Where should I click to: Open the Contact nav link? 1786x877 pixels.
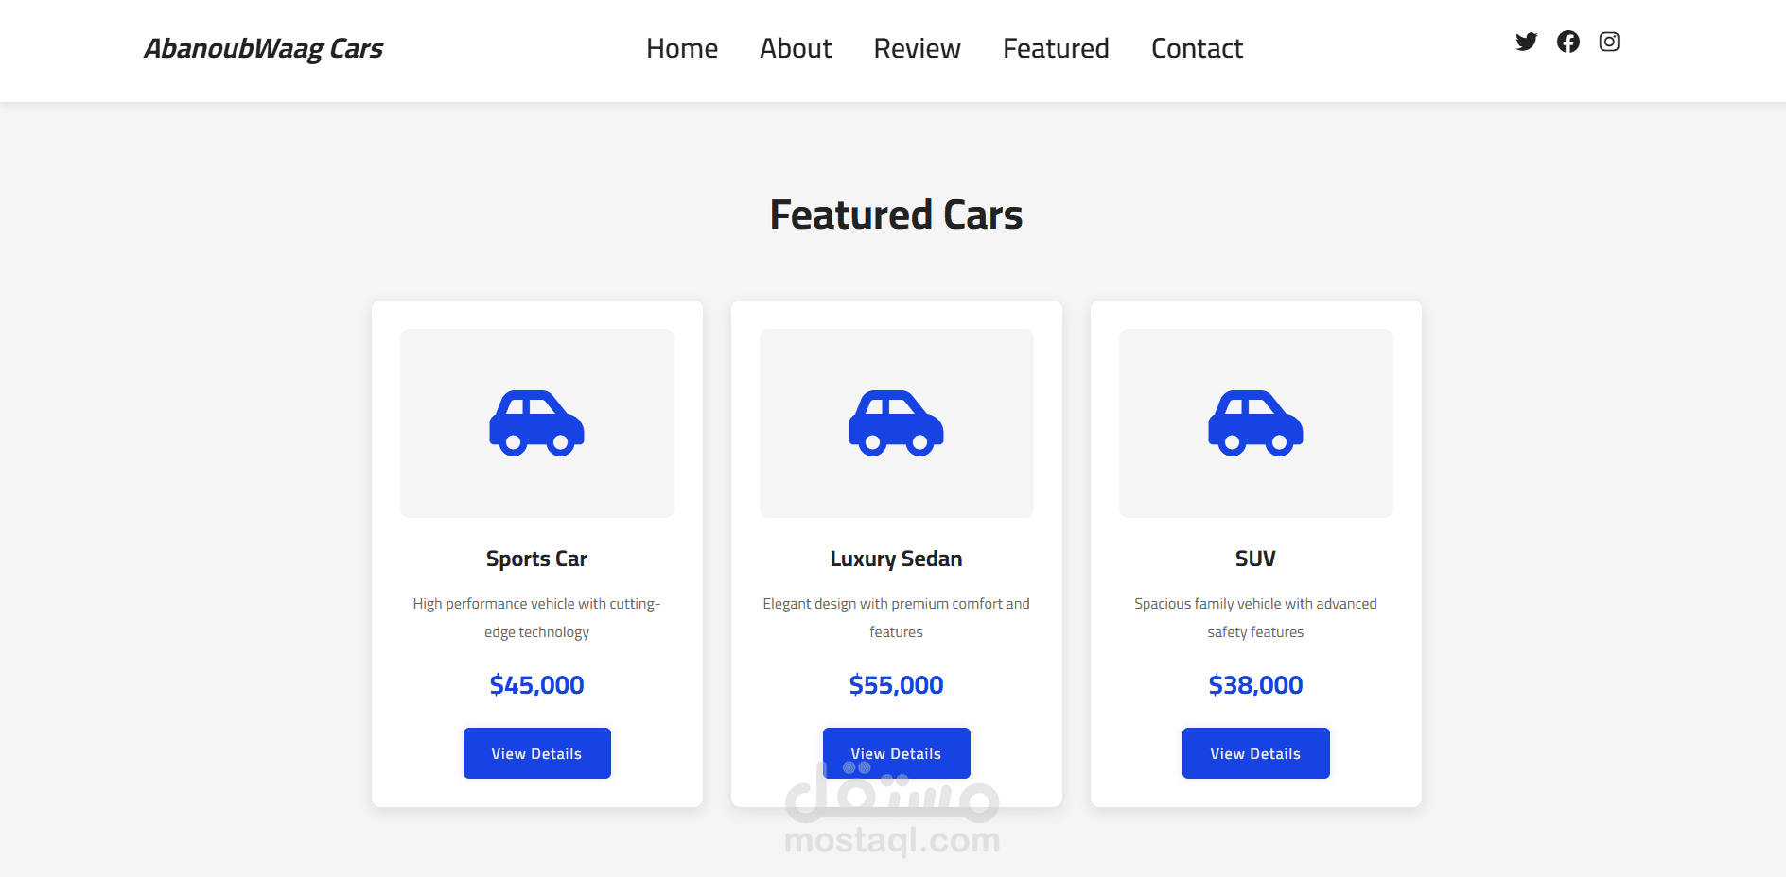[x=1197, y=48]
